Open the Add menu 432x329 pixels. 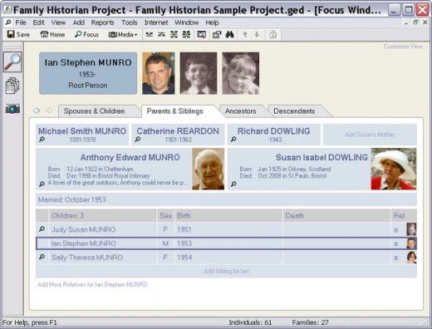click(79, 22)
